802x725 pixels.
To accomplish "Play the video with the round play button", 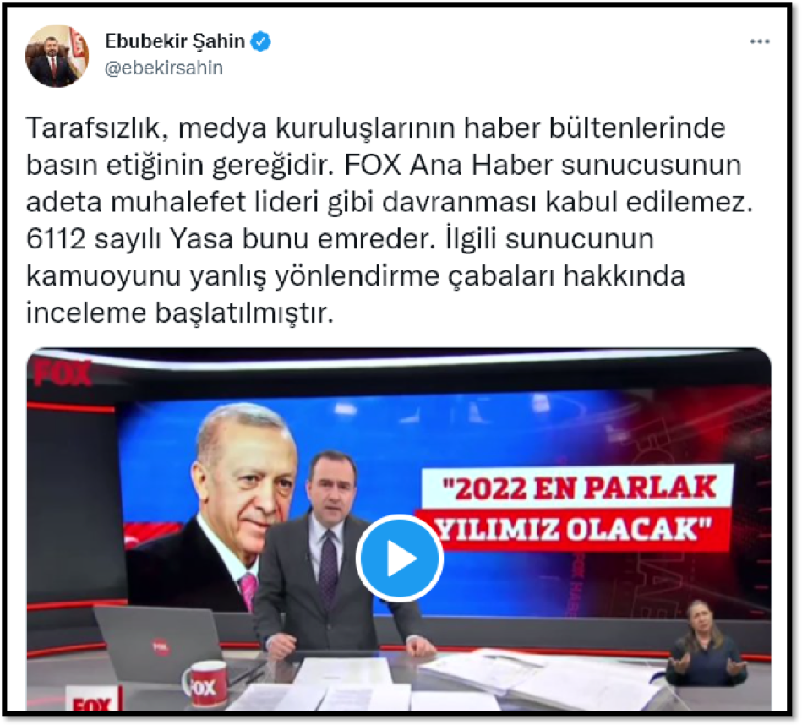I will pyautogui.click(x=400, y=559).
